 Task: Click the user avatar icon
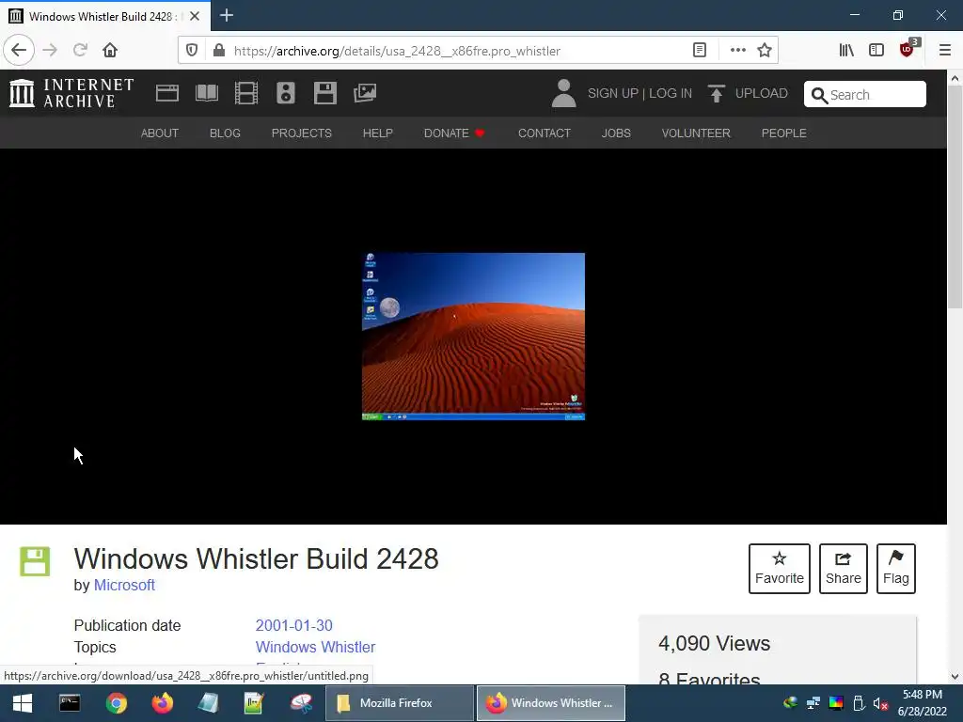(563, 93)
